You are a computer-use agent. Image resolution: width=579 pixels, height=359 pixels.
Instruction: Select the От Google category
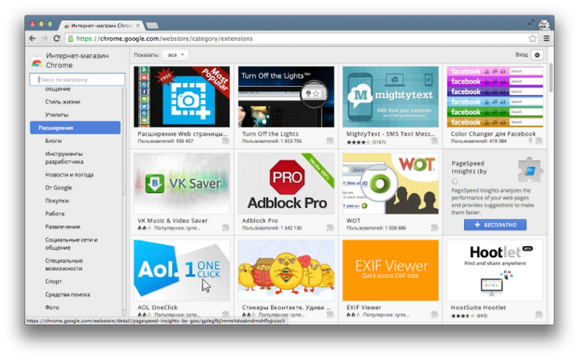click(59, 187)
